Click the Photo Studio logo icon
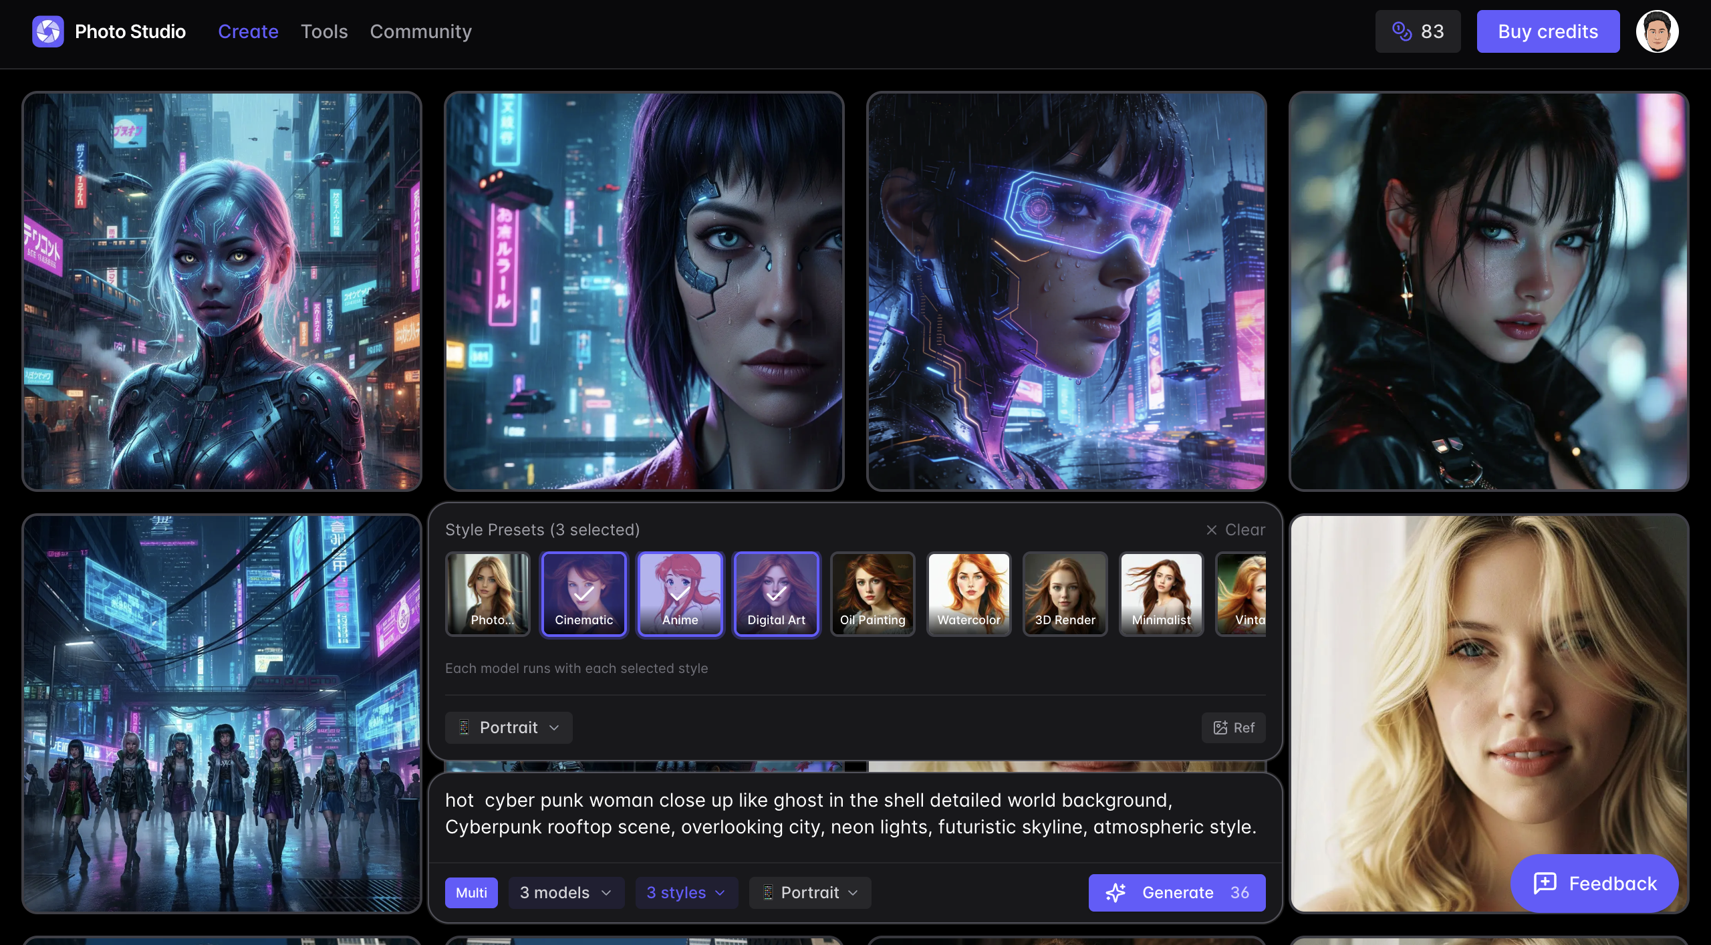1711x945 pixels. (47, 31)
